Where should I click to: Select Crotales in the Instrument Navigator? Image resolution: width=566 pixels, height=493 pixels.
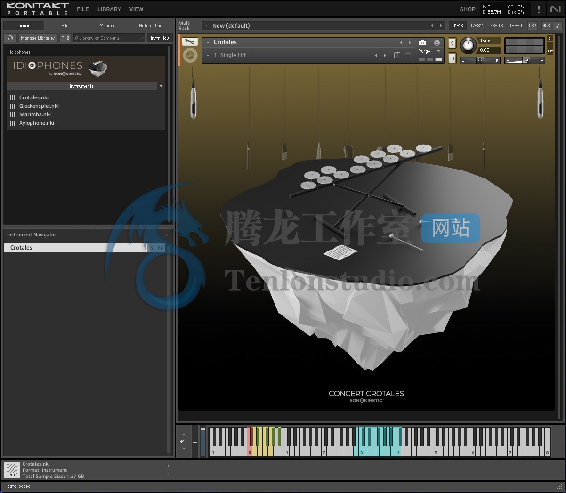coord(75,248)
